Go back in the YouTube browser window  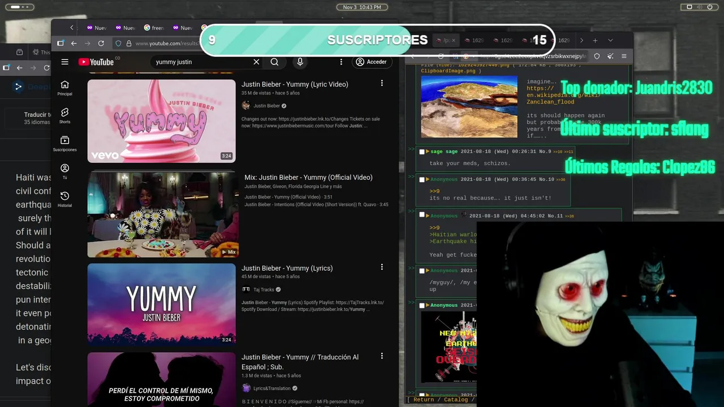click(x=74, y=44)
